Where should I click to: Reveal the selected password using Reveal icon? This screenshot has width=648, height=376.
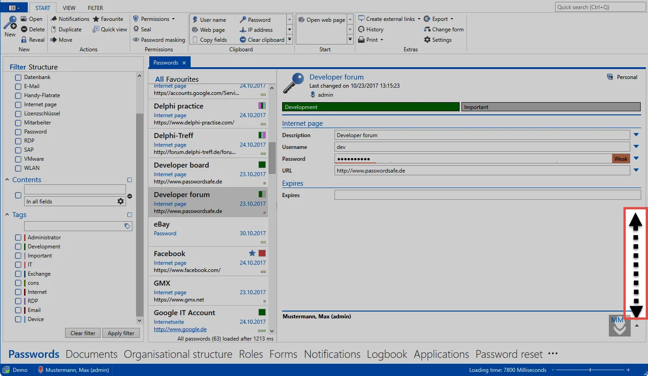tap(24, 40)
